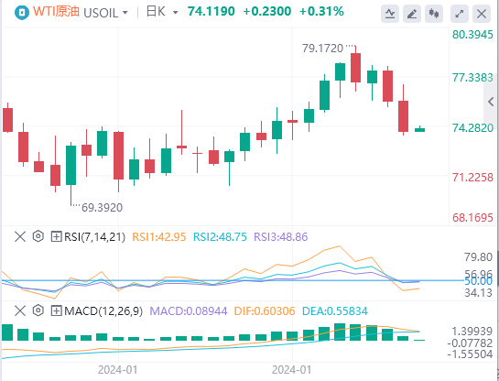Toggle RSI panel plus box

pyautogui.click(x=56, y=237)
